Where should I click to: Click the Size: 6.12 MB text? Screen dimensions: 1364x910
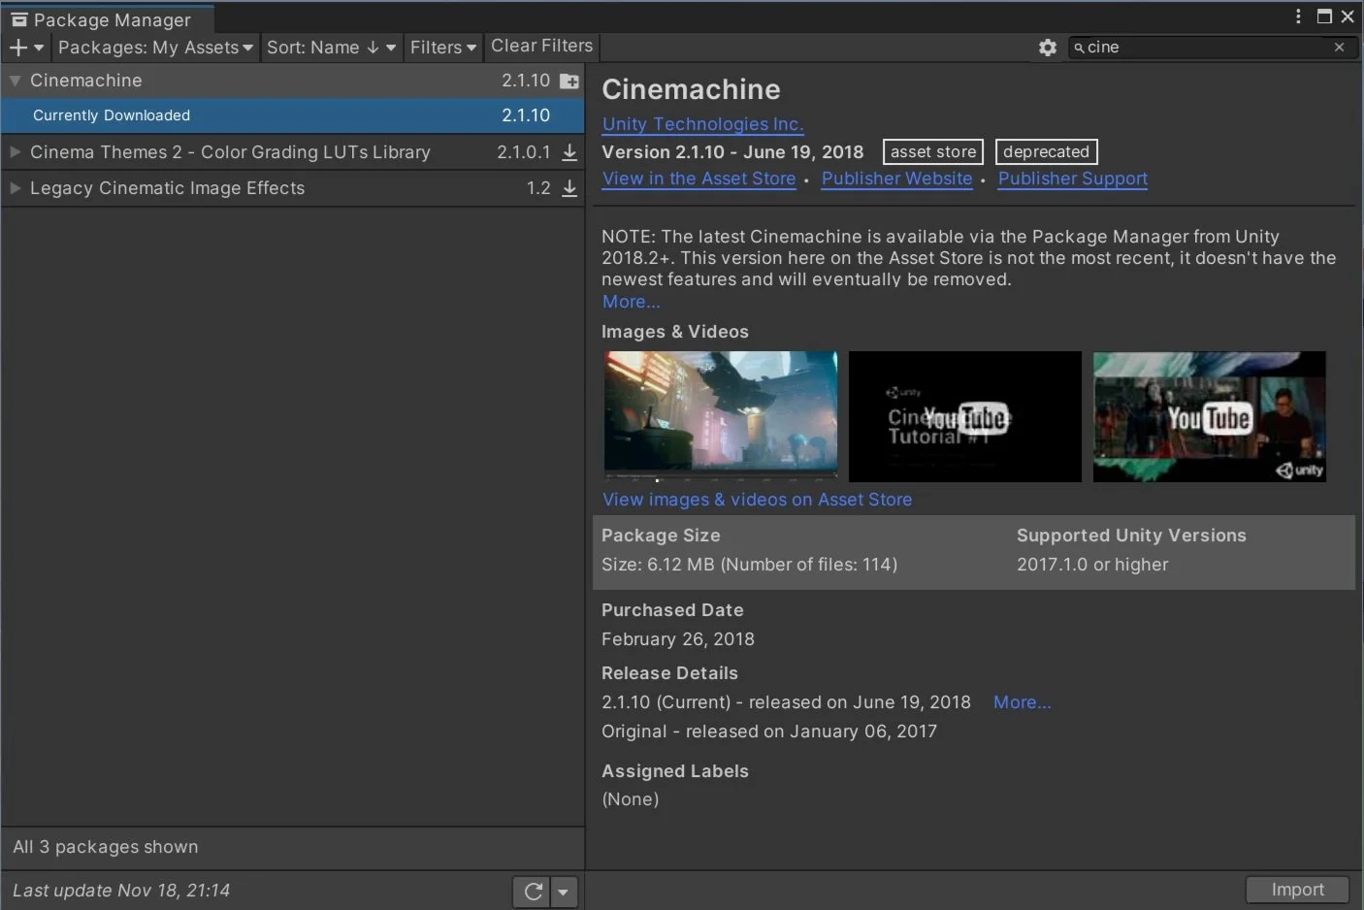[749, 565]
